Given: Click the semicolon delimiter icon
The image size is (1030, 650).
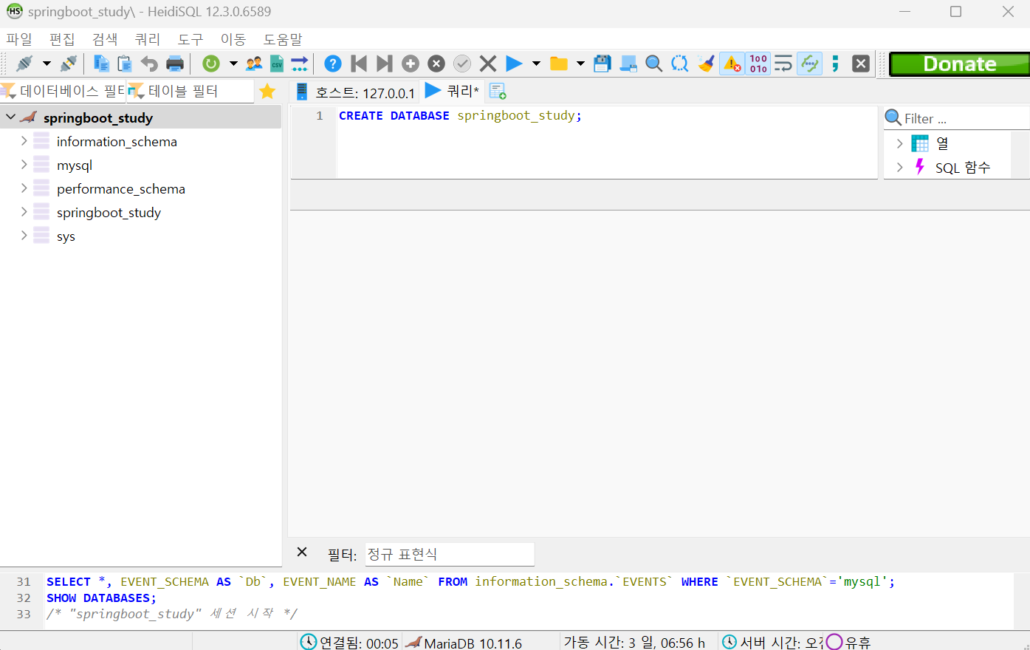Looking at the screenshot, I should tap(835, 64).
